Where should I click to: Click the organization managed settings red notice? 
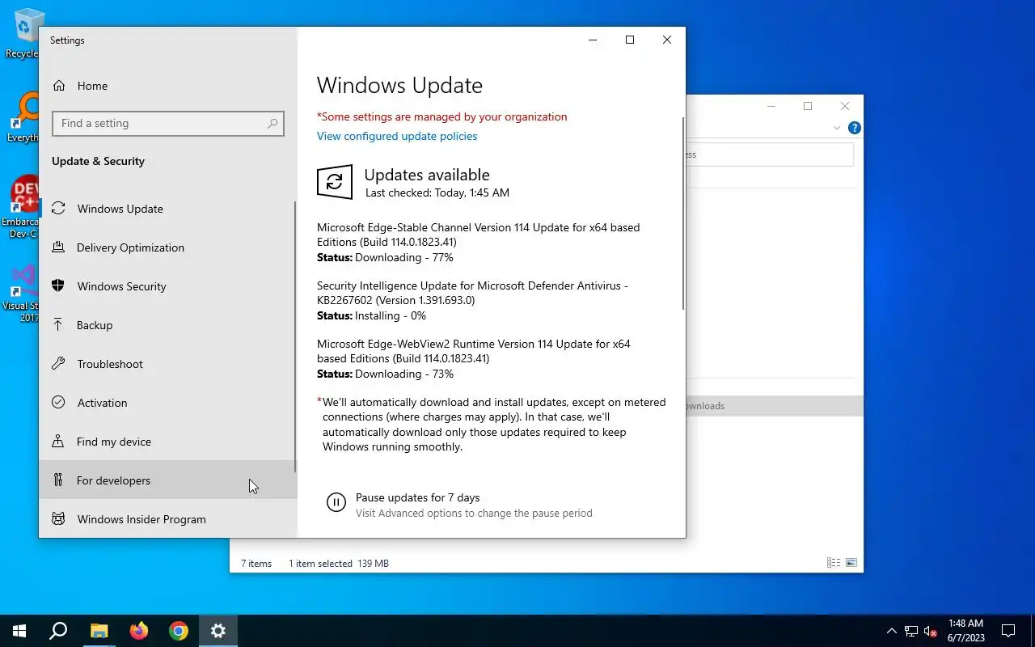pos(442,116)
